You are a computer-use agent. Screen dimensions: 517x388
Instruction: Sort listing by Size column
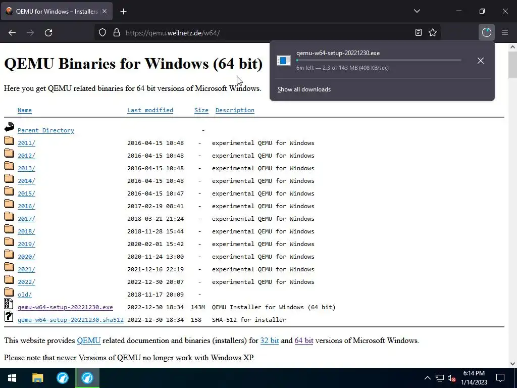click(201, 110)
